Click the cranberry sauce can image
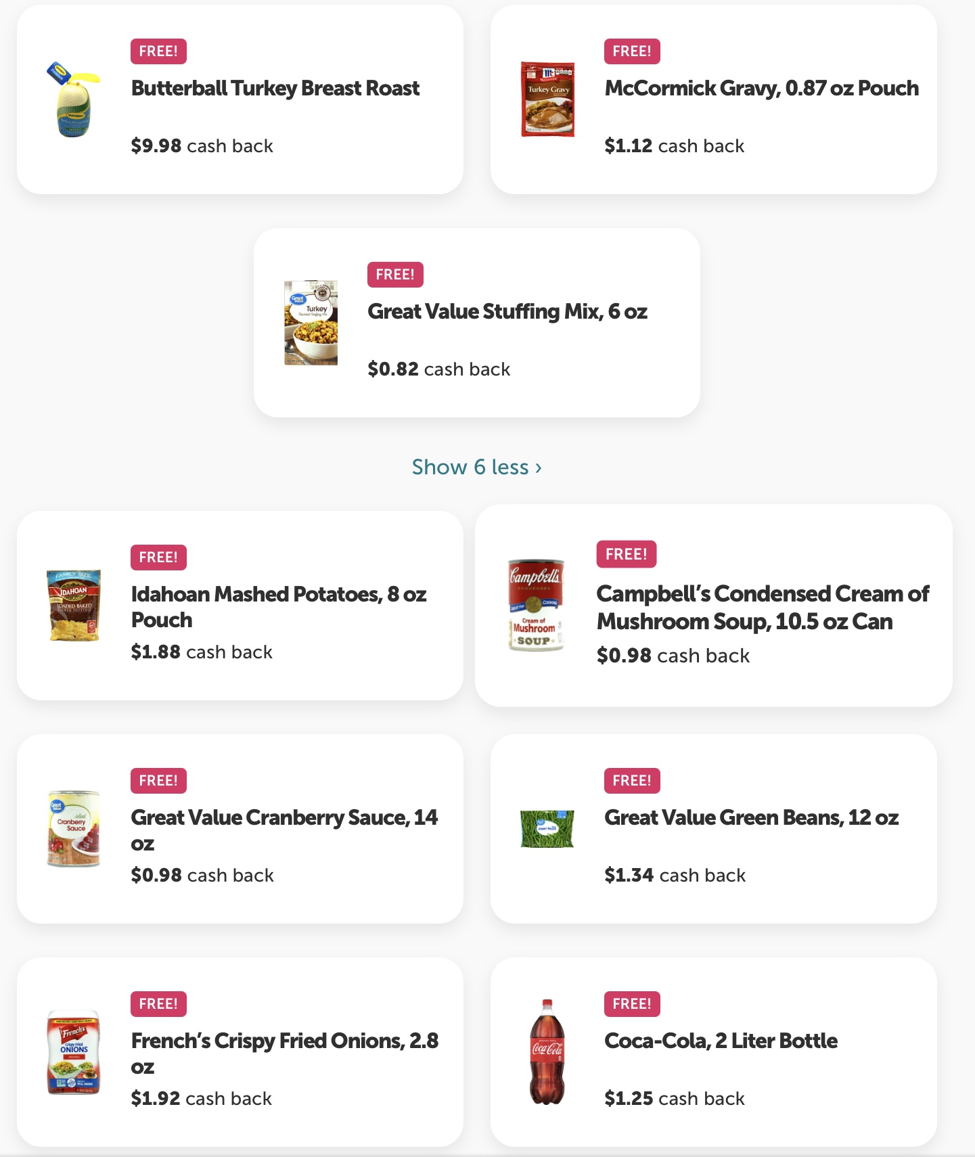 click(x=74, y=828)
